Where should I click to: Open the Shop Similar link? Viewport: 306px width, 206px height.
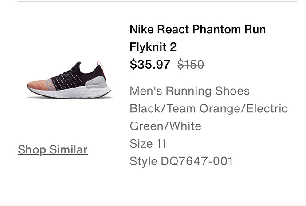click(x=53, y=149)
